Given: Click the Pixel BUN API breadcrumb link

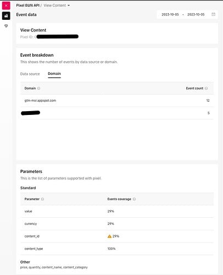Looking at the screenshot, I should [x=28, y=5].
